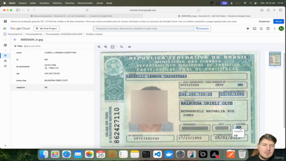Show Safari tab overview
Viewport: 286px width, 161px height.
point(281,10)
